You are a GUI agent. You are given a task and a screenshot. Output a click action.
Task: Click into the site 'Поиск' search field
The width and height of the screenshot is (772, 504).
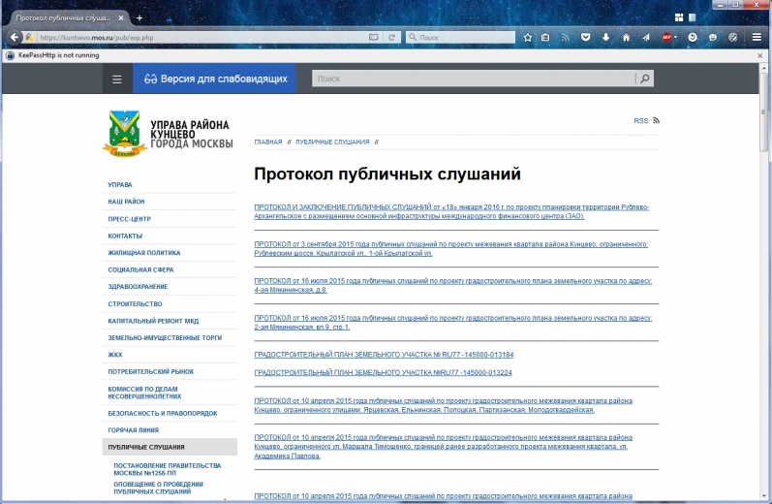[x=475, y=79]
